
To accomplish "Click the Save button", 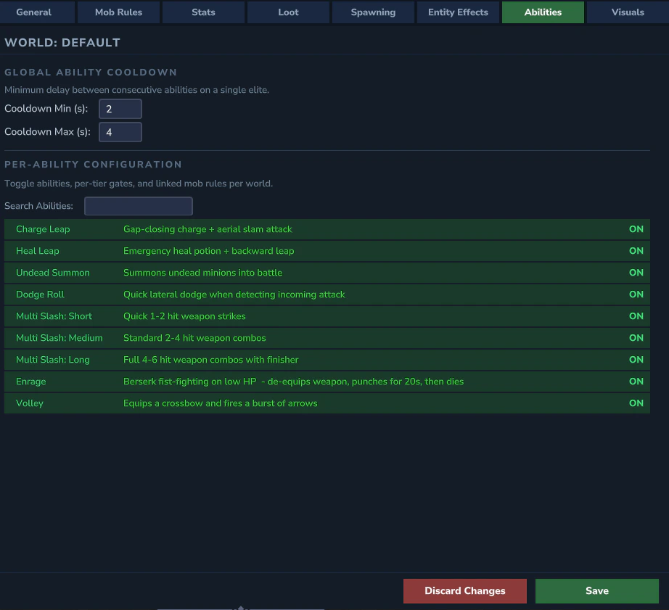I will [596, 590].
